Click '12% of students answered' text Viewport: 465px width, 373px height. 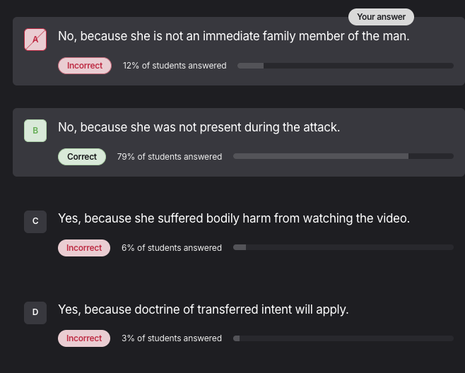point(175,66)
